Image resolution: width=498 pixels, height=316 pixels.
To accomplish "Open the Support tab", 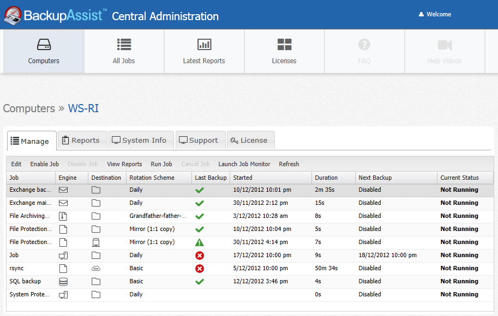I will coord(199,141).
